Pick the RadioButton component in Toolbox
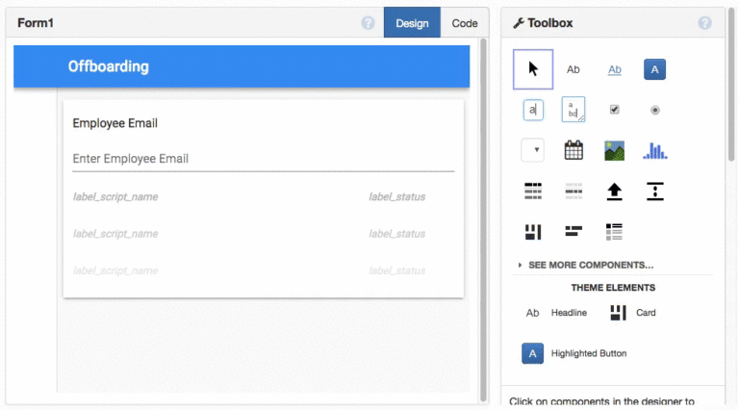The height and width of the screenshot is (410, 739). [x=654, y=110]
